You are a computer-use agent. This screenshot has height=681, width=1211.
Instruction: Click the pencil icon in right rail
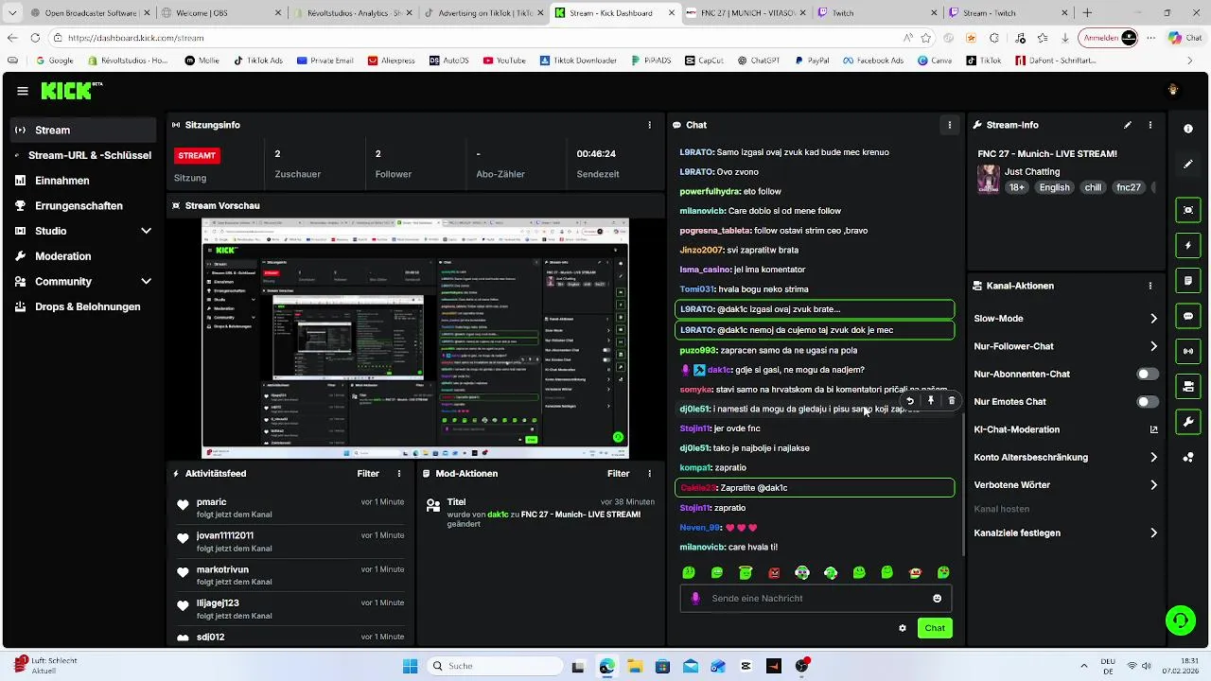click(x=1188, y=164)
